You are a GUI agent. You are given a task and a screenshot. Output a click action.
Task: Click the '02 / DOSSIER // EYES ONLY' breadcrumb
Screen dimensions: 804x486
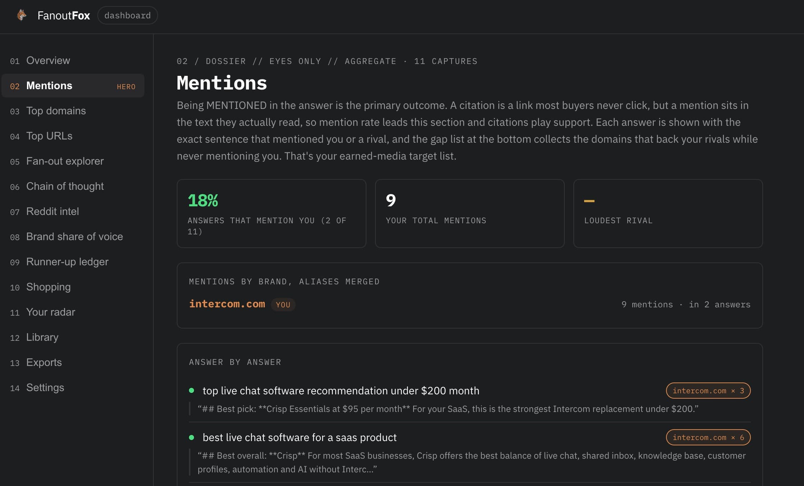pyautogui.click(x=327, y=61)
